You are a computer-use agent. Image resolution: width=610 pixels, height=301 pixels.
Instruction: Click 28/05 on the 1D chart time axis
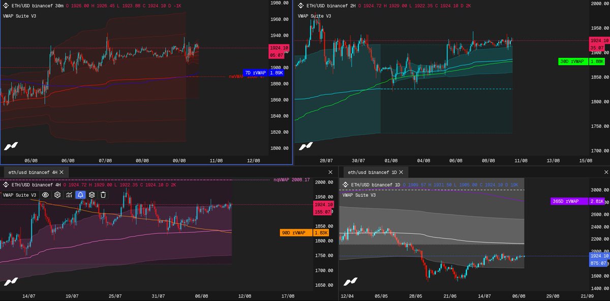[416, 295]
